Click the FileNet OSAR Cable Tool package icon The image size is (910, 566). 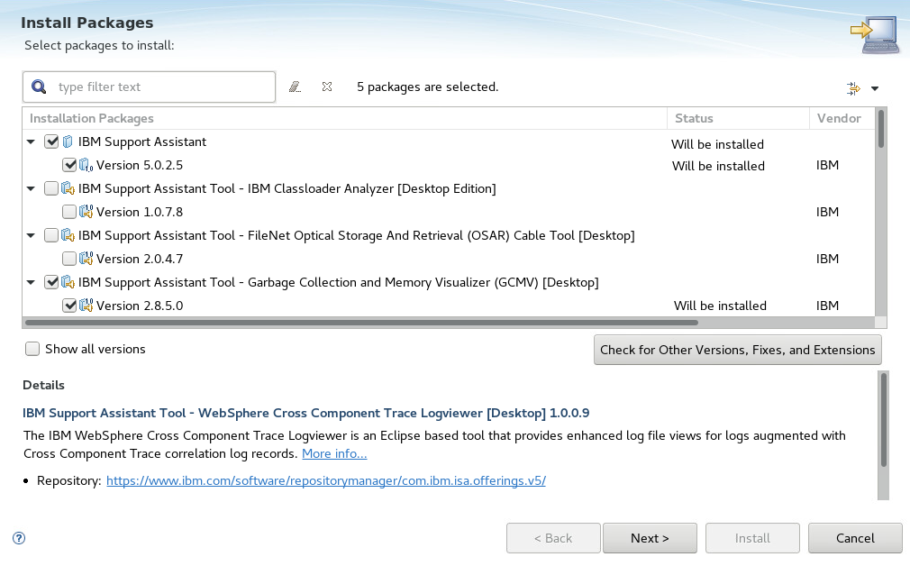(68, 235)
